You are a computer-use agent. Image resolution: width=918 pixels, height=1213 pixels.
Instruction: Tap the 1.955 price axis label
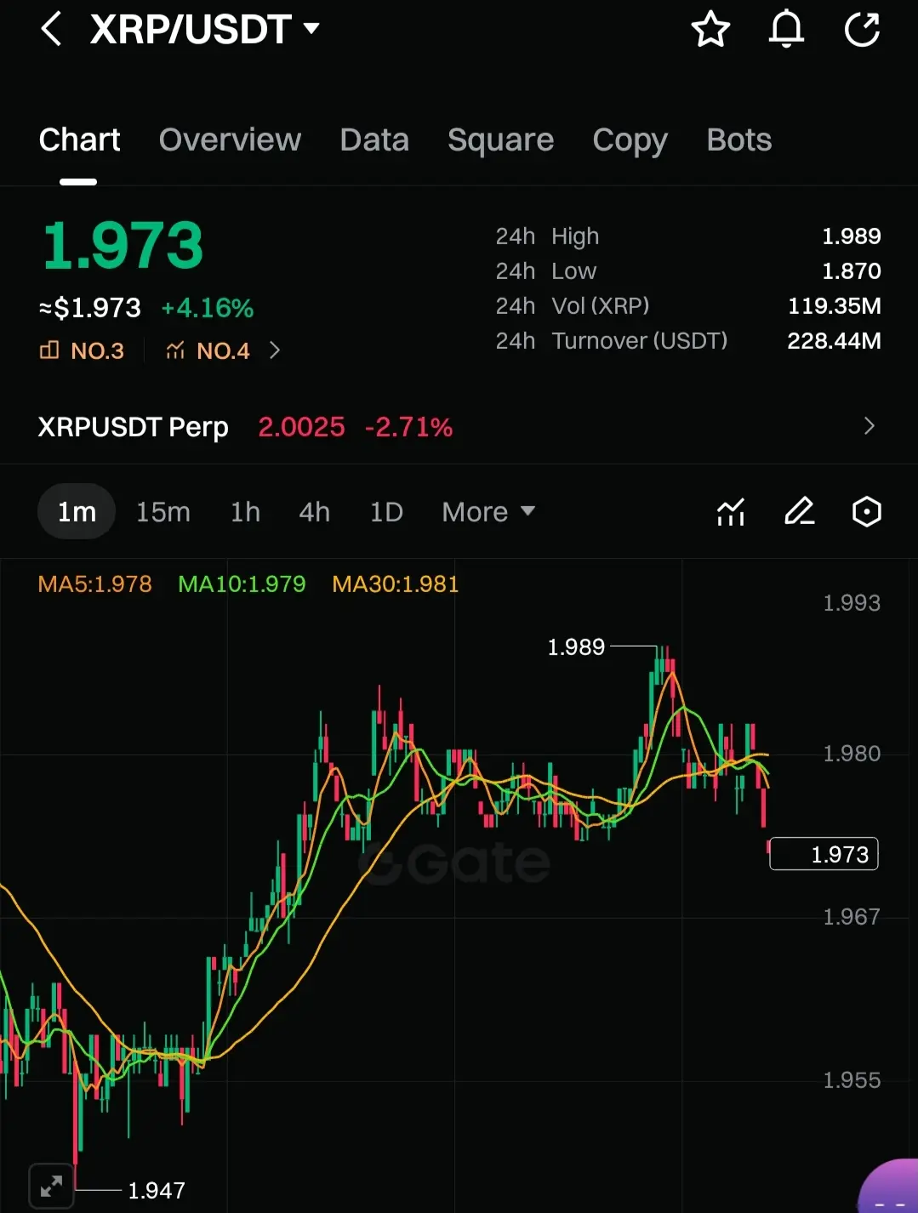pyautogui.click(x=852, y=1080)
